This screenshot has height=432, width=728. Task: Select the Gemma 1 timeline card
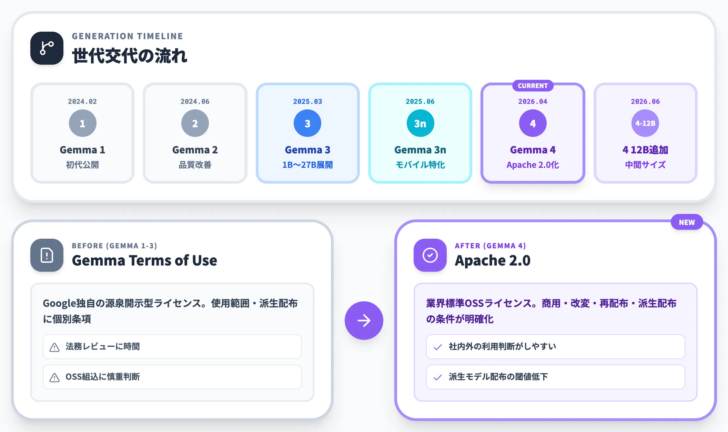pos(82,133)
